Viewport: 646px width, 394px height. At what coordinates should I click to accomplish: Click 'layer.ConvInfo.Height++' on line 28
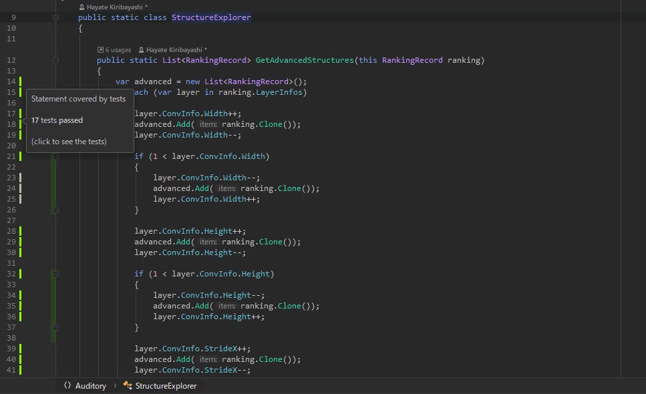[x=188, y=231]
